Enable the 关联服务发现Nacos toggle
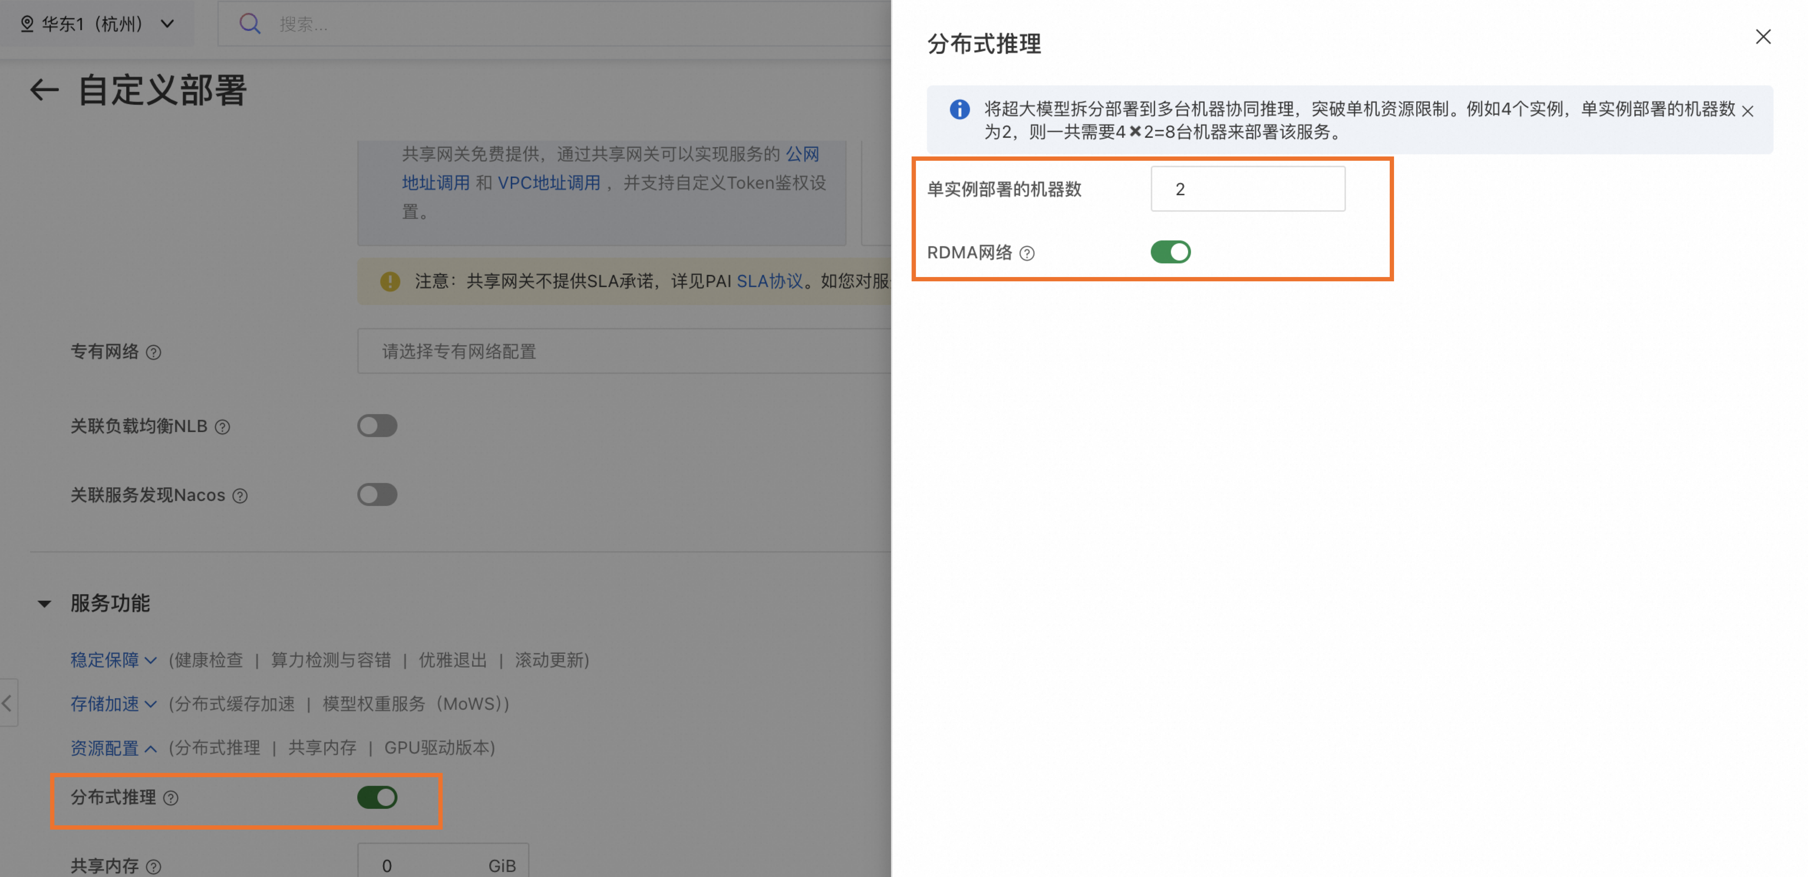 377,494
